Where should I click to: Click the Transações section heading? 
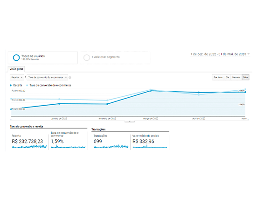pos(98,129)
